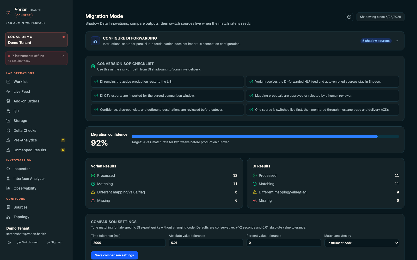Go to Interface Analyzer
This screenshot has width=417, height=260.
36,179
